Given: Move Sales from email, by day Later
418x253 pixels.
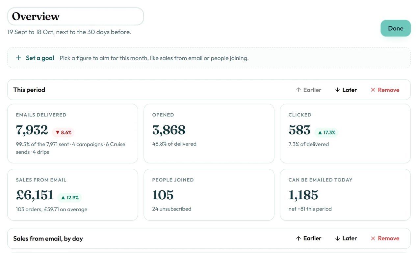Looking at the screenshot, I should pos(346,239).
